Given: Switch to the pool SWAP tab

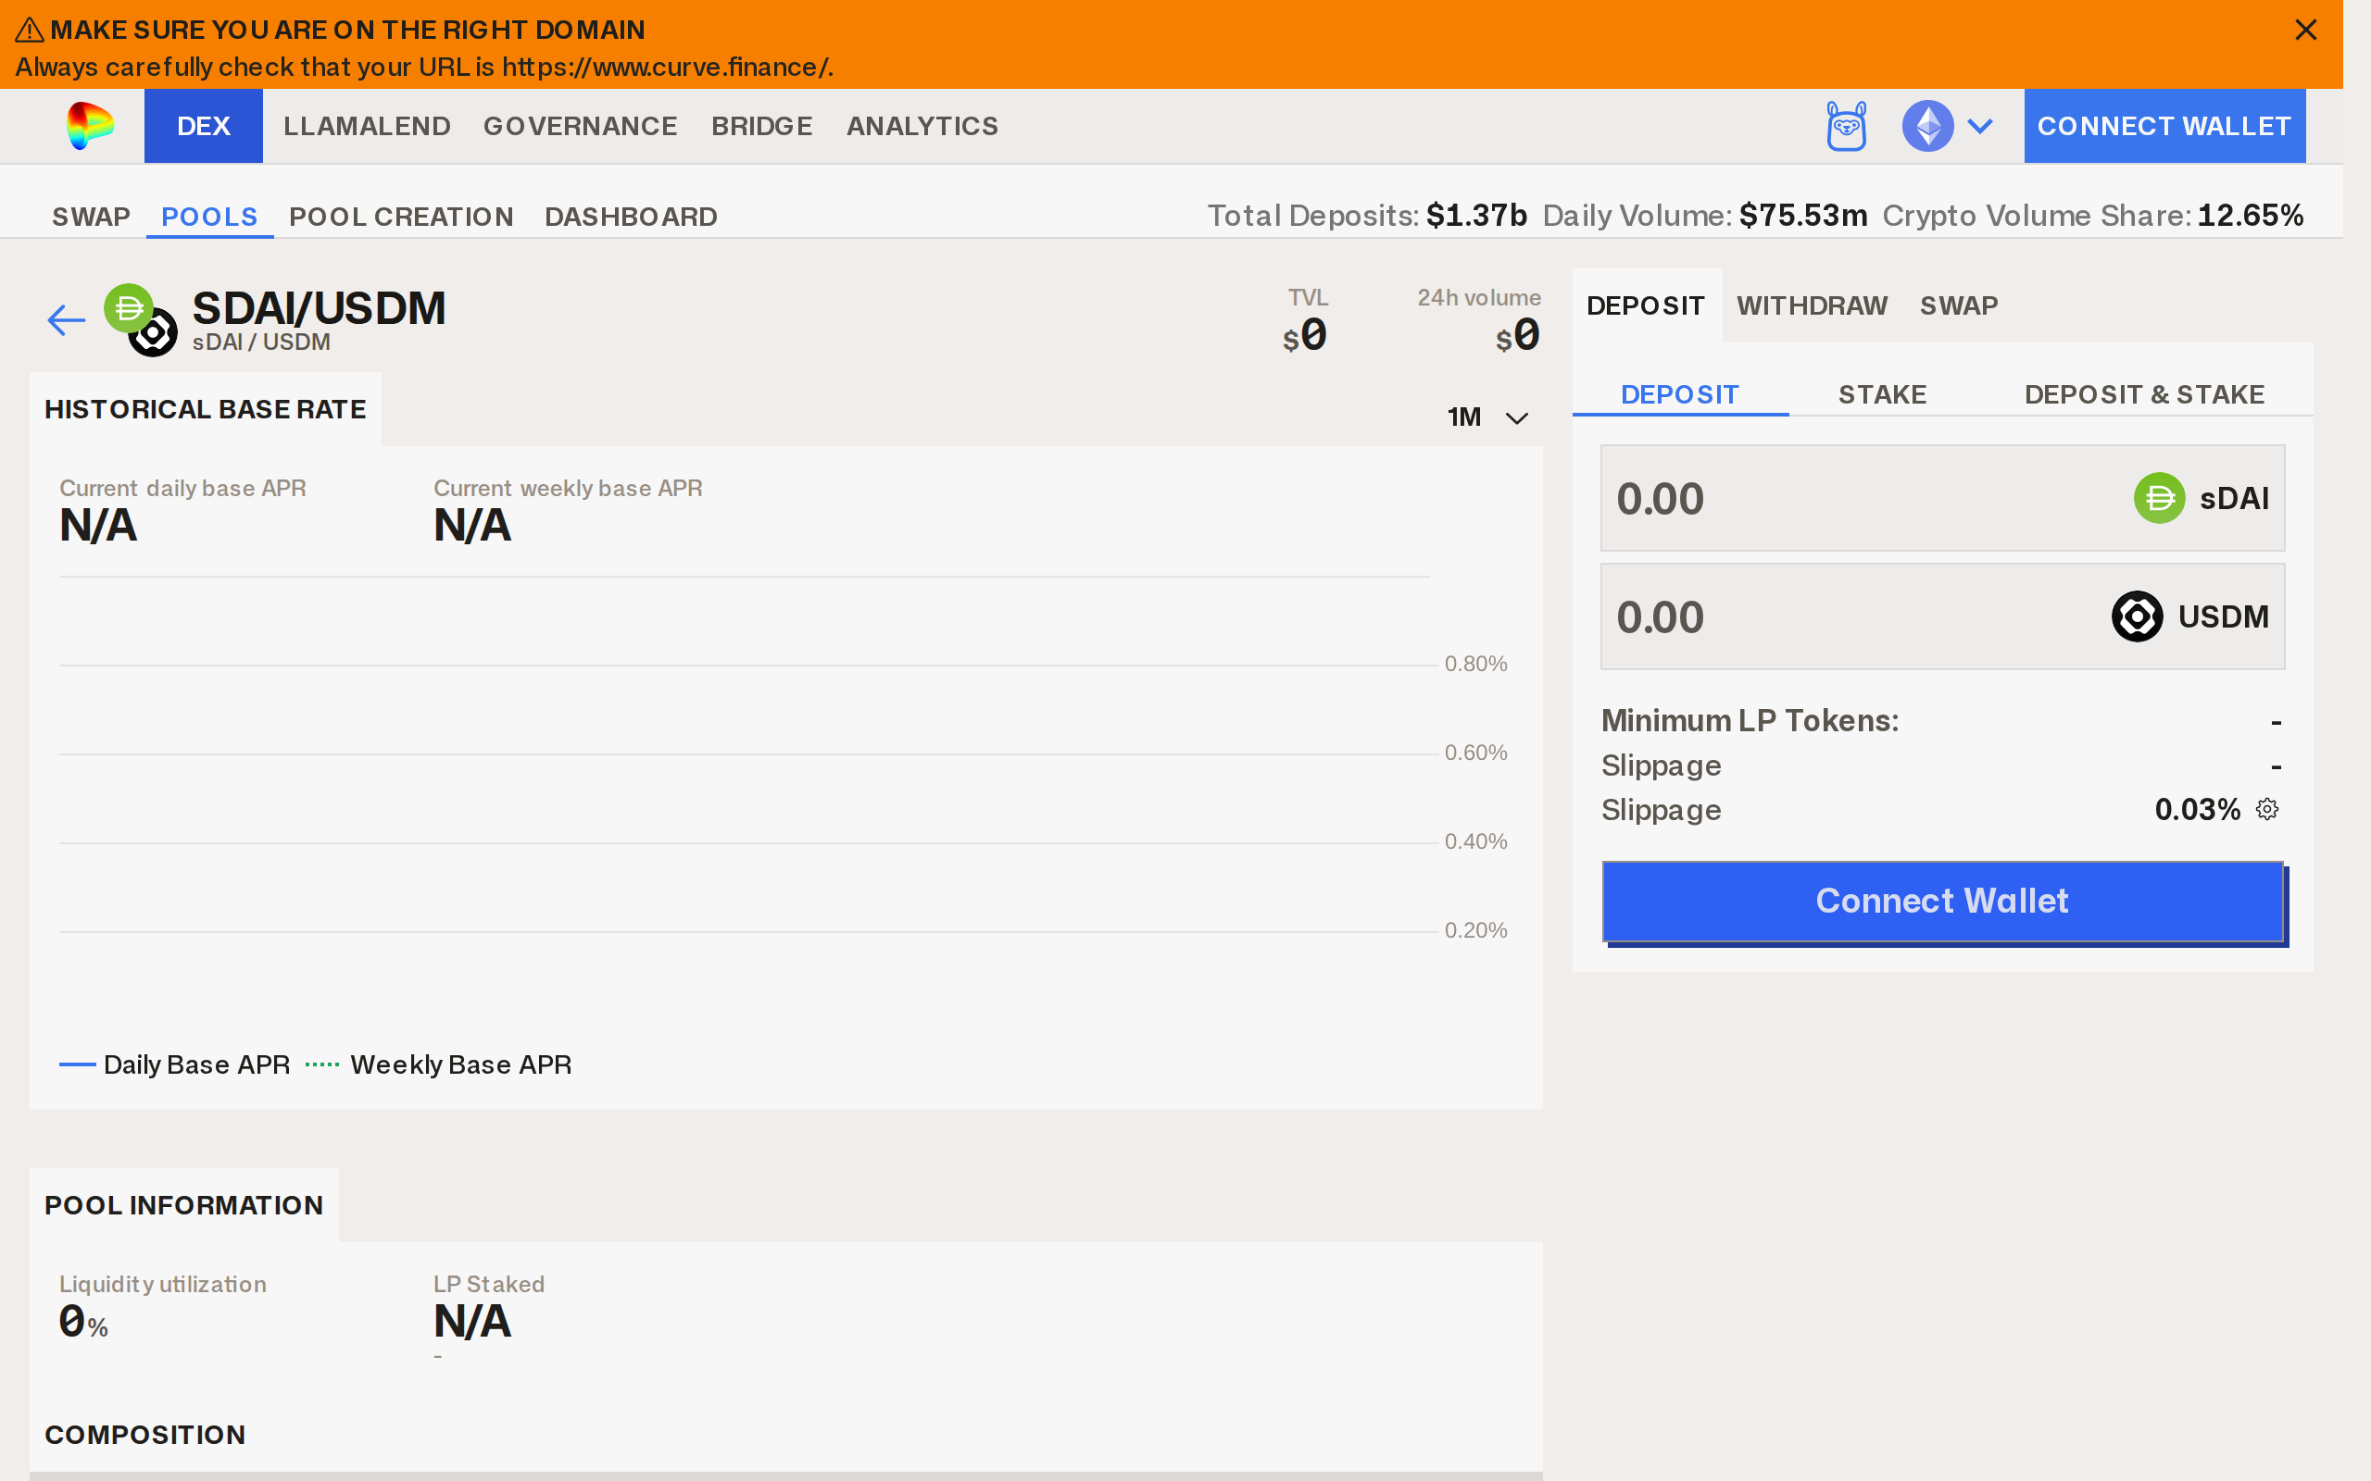Looking at the screenshot, I should point(1960,305).
